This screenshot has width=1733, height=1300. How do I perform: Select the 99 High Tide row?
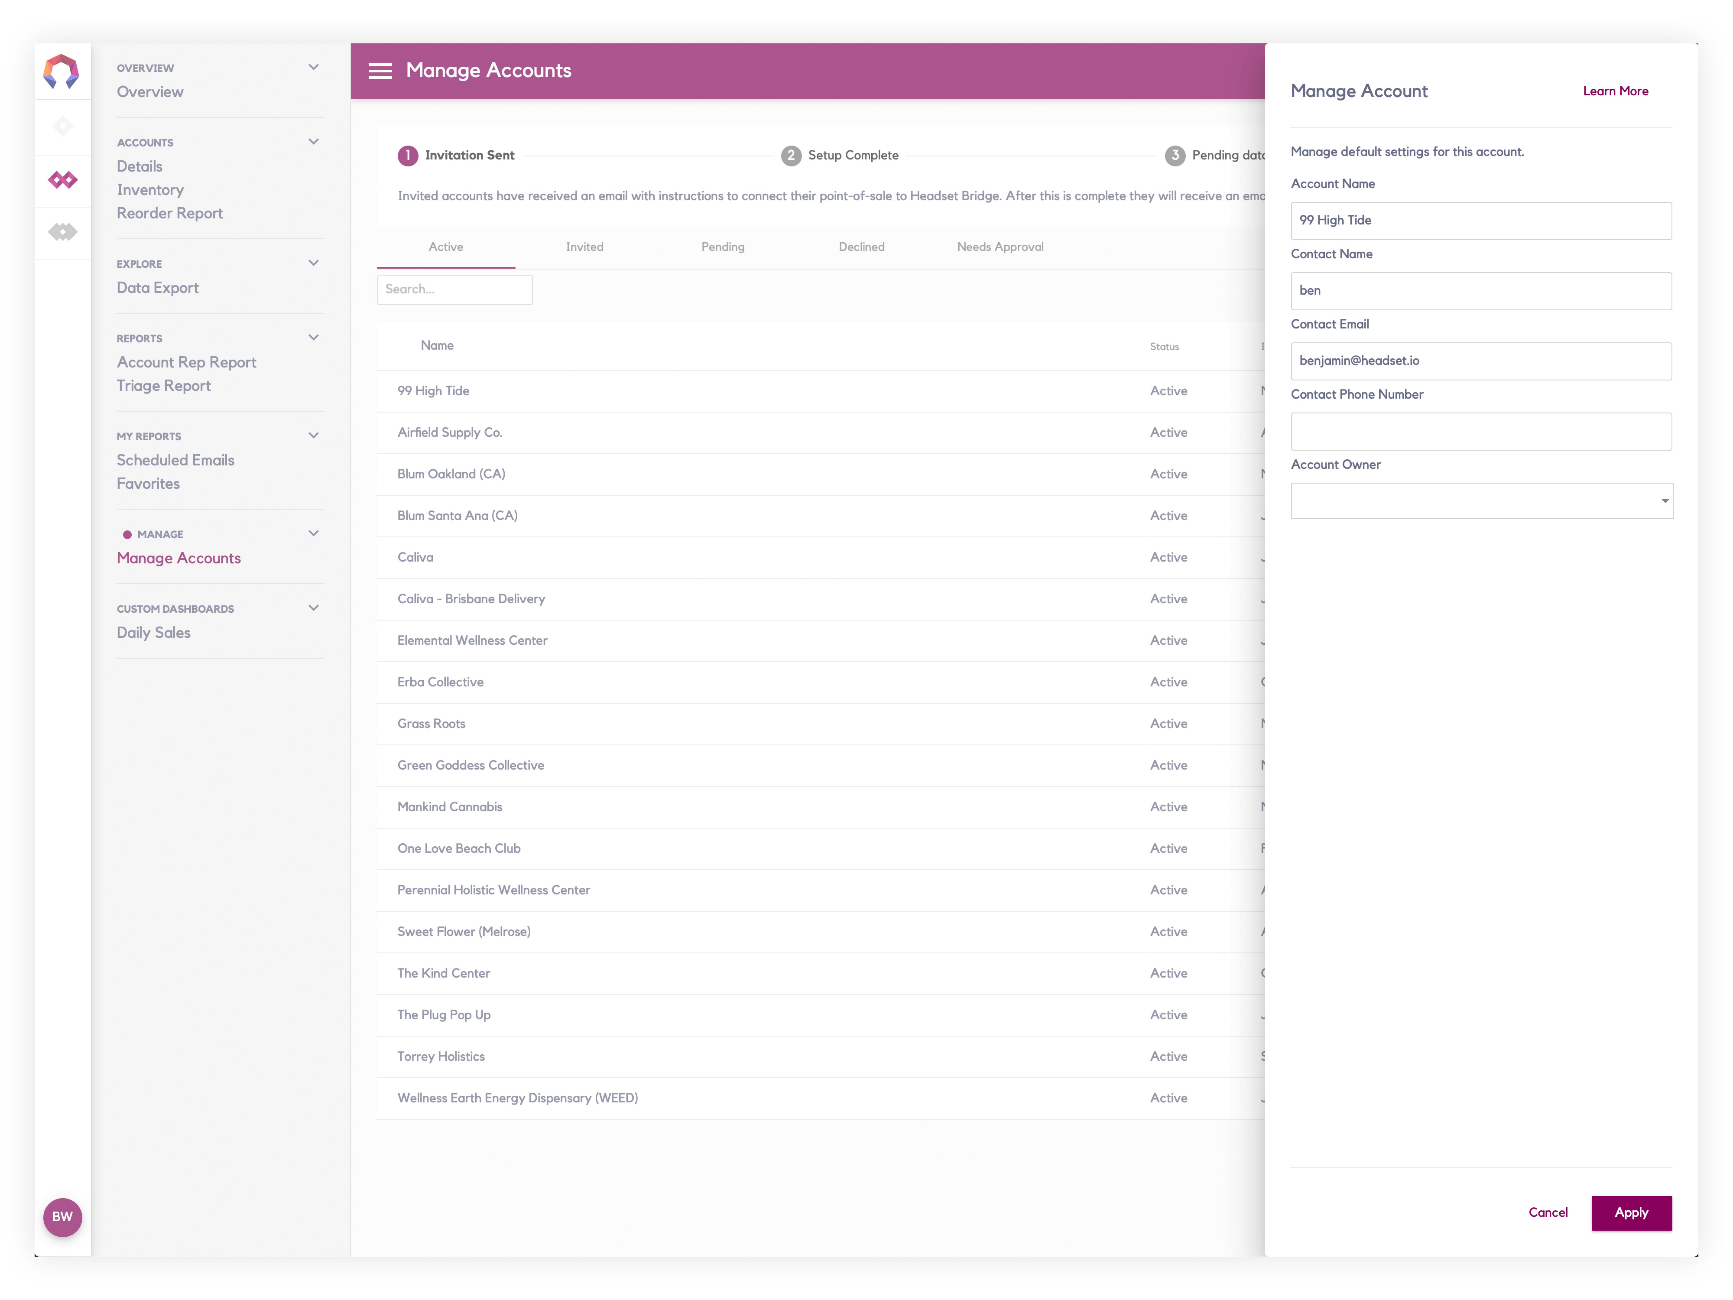pyautogui.click(x=820, y=391)
